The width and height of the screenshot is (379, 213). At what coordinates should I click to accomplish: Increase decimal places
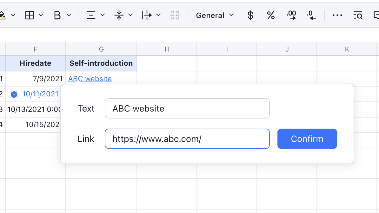pyautogui.click(x=291, y=15)
